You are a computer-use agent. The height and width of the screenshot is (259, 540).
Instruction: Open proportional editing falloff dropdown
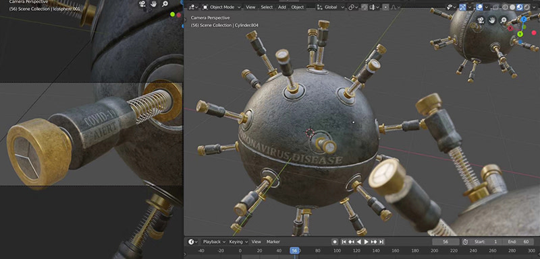[396, 7]
